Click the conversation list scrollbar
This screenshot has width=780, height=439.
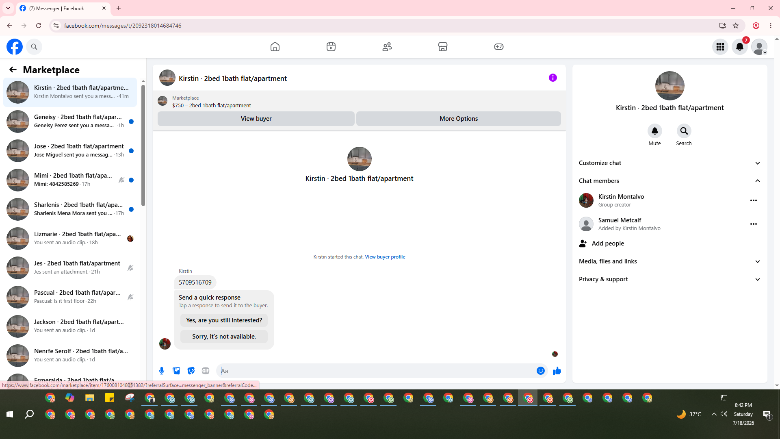[x=143, y=145]
